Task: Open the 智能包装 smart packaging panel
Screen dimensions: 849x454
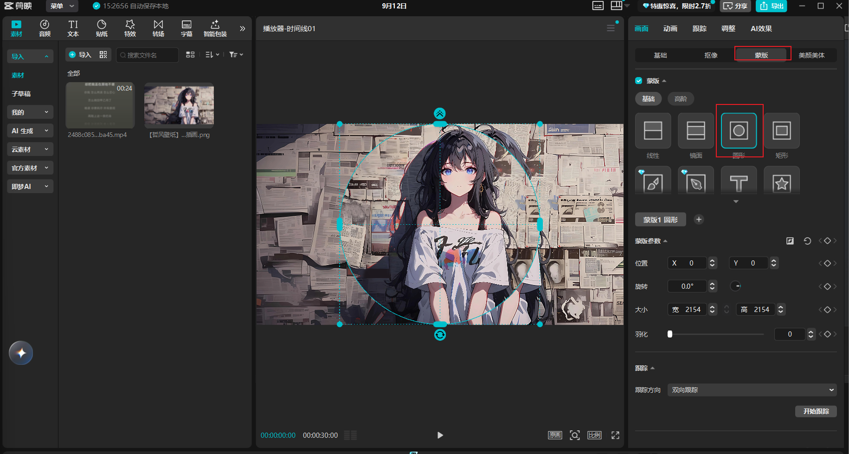Action: click(215, 28)
